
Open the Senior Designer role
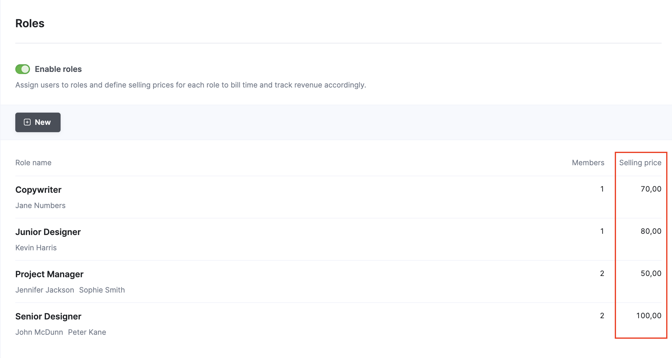click(x=48, y=316)
